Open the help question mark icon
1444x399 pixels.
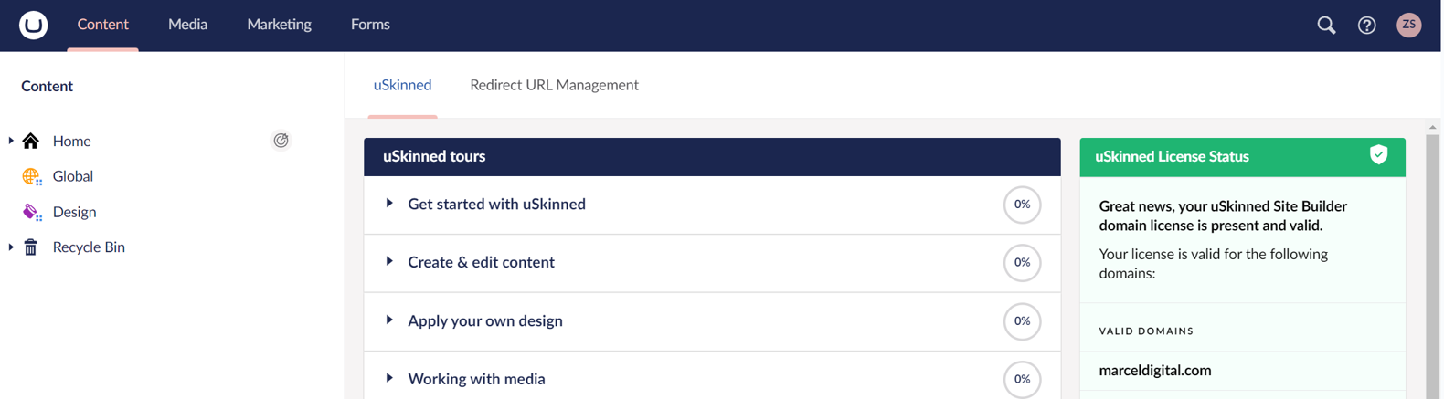(1366, 26)
